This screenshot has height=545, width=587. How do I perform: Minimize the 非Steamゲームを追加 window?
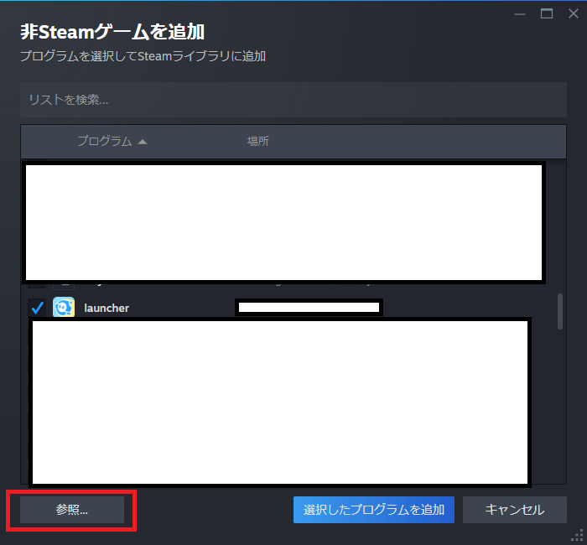522,13
